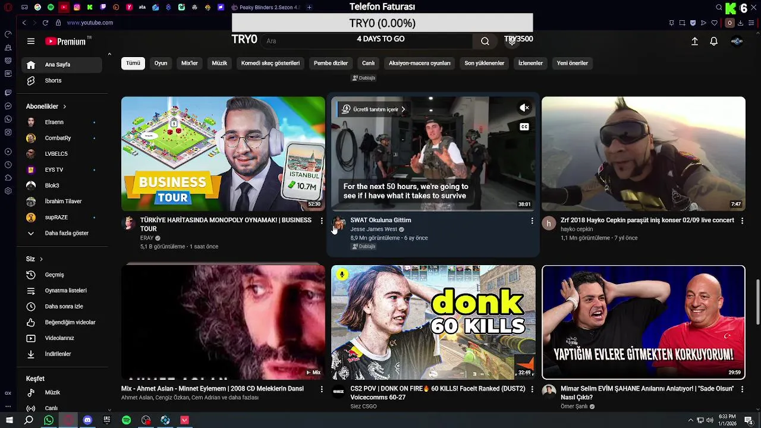Select the Pembe diziler chip
The image size is (761, 428).
tap(331, 63)
